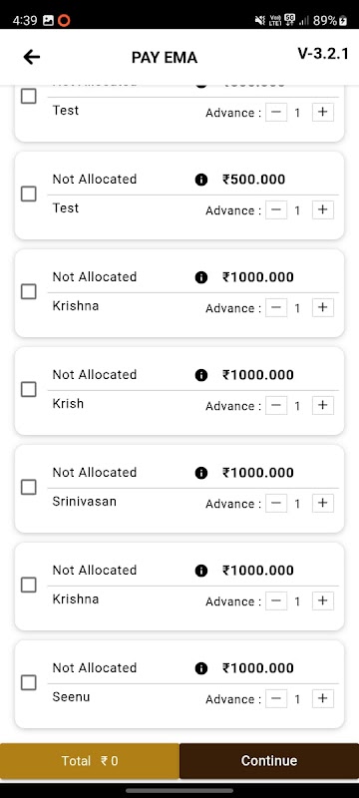Increase advance count for Krish
The image size is (359, 798).
pyautogui.click(x=322, y=405)
